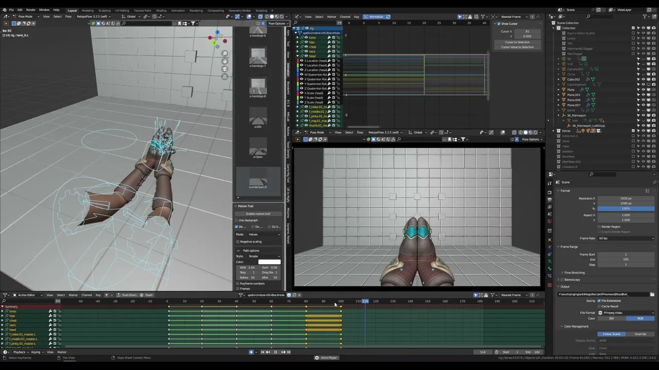Adjust the resolution percentage 100% slider

[x=626, y=208]
